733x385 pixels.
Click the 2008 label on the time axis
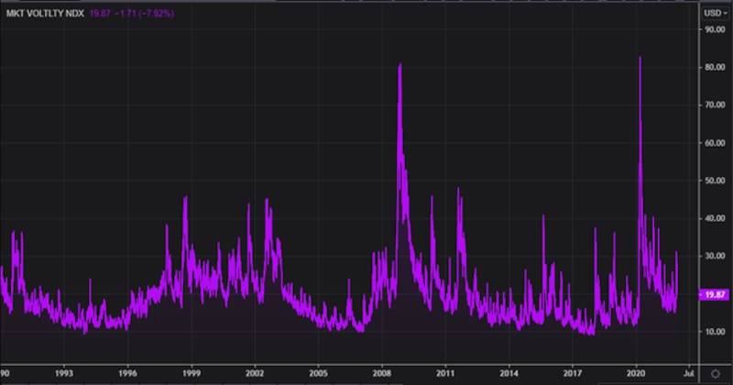coord(381,373)
